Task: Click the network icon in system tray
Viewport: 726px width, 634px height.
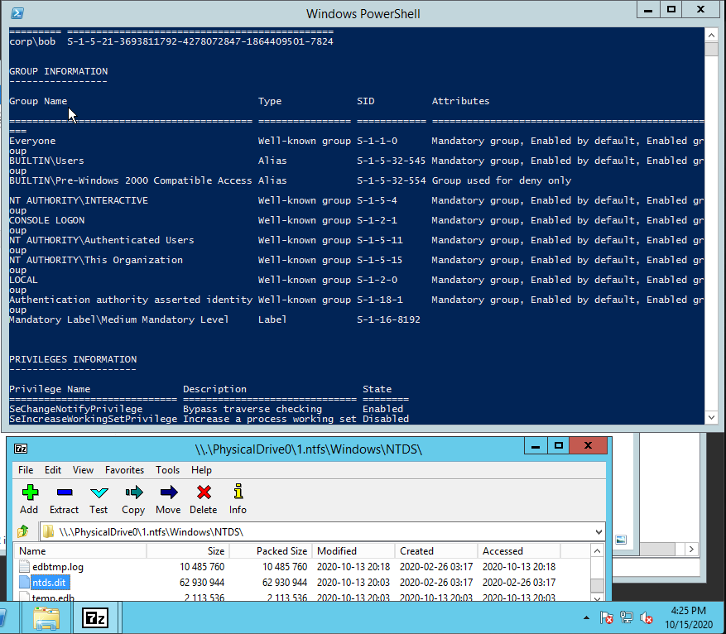Action: 627,617
